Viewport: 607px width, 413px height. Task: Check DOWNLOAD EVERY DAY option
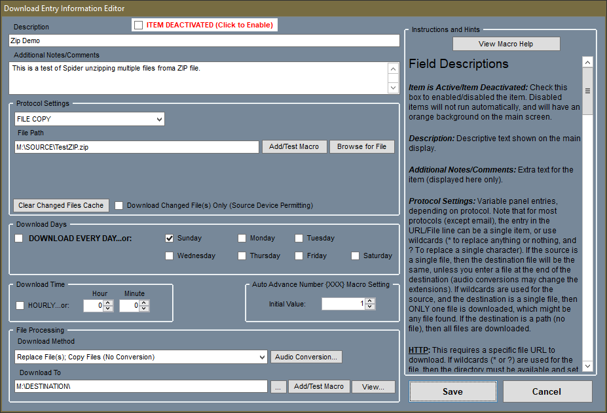(20, 239)
